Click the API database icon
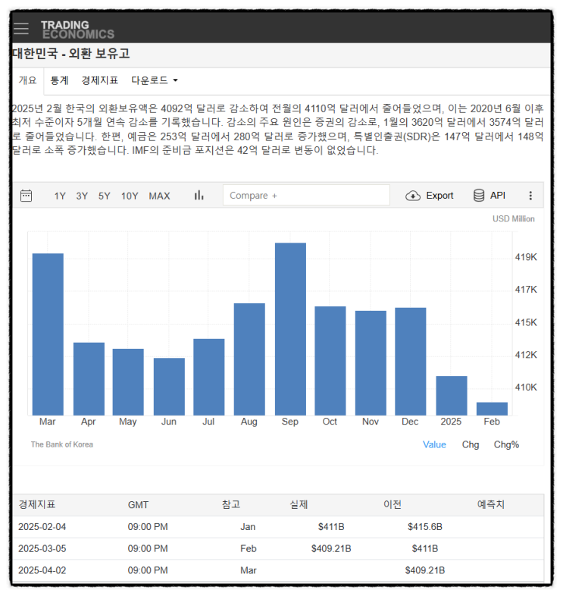563x596 pixels. (479, 196)
